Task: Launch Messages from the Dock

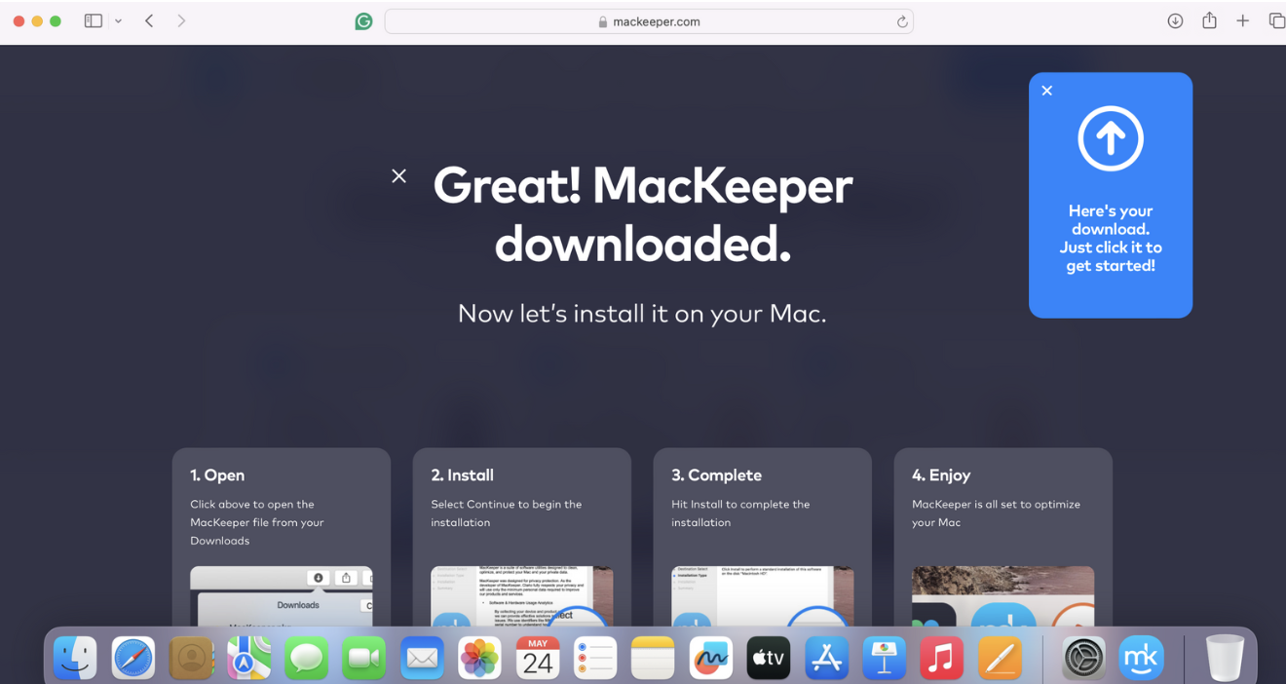Action: (x=306, y=658)
